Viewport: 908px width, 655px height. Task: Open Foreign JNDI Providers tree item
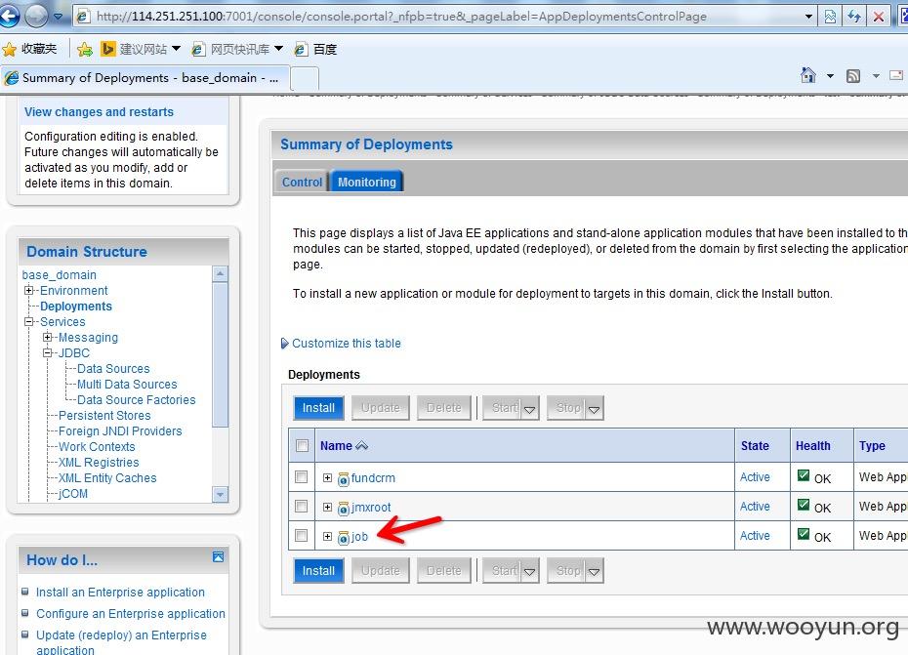point(120,430)
